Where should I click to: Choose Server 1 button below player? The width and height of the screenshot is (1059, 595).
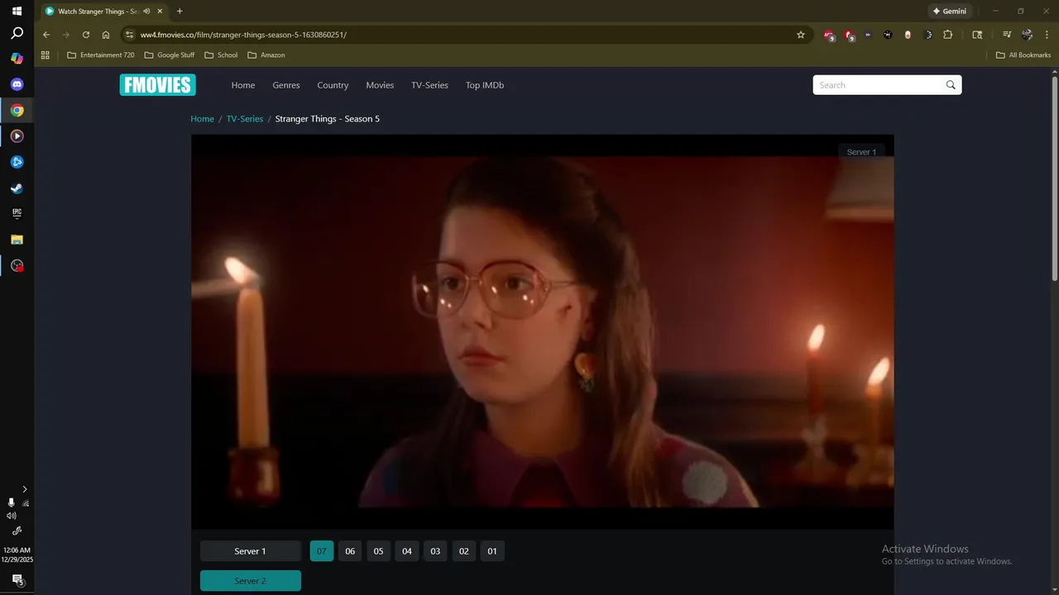(x=251, y=551)
